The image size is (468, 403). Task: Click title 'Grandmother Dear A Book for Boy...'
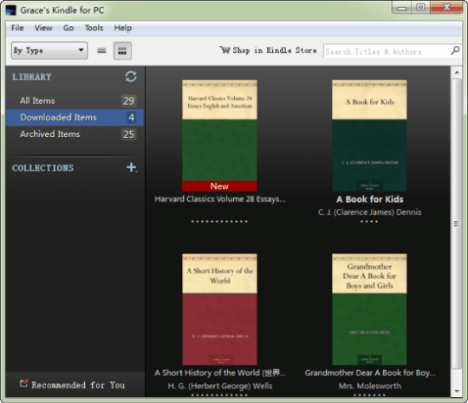[370, 373]
